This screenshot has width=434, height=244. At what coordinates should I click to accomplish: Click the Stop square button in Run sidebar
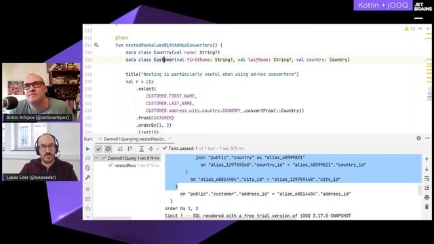click(x=87, y=189)
